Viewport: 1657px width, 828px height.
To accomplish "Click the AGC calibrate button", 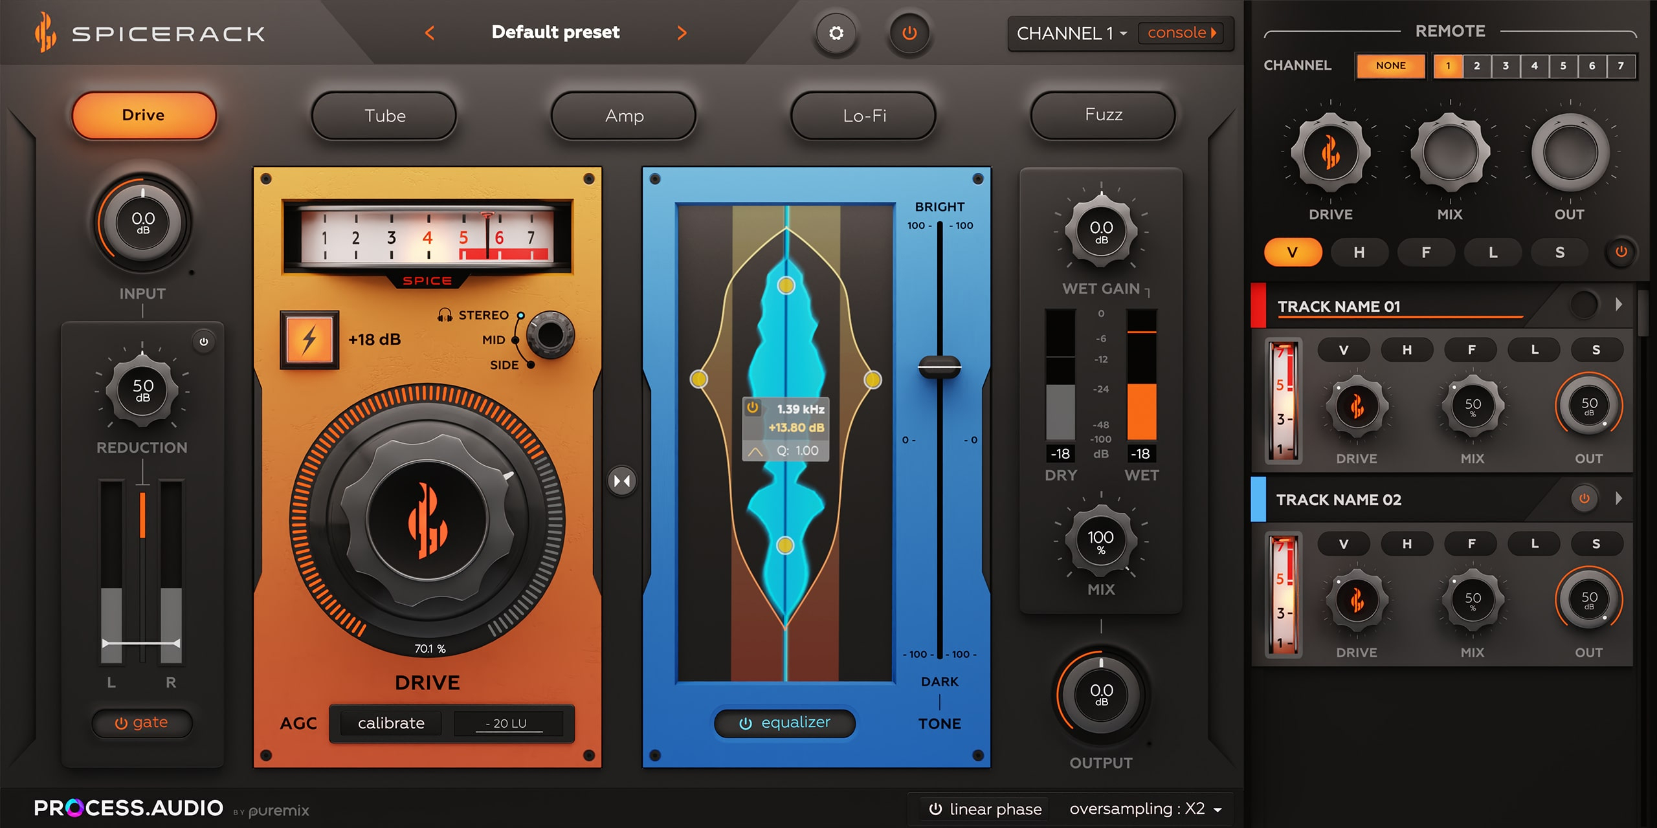I will [391, 723].
